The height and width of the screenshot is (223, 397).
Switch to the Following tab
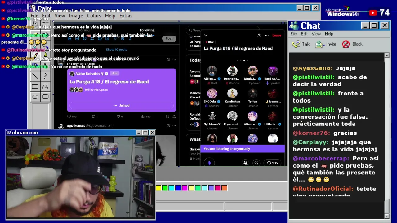click(x=147, y=30)
